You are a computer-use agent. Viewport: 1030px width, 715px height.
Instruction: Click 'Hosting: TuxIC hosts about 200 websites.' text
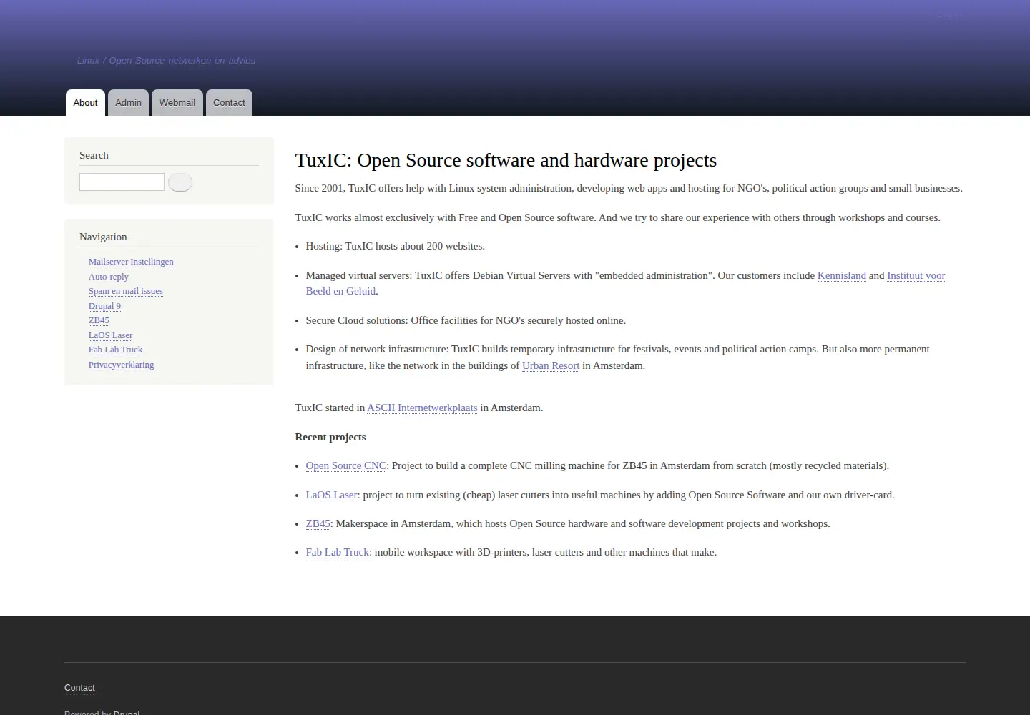pos(396,246)
